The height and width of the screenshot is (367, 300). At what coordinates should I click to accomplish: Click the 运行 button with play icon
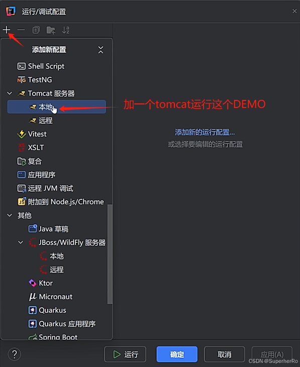click(125, 354)
